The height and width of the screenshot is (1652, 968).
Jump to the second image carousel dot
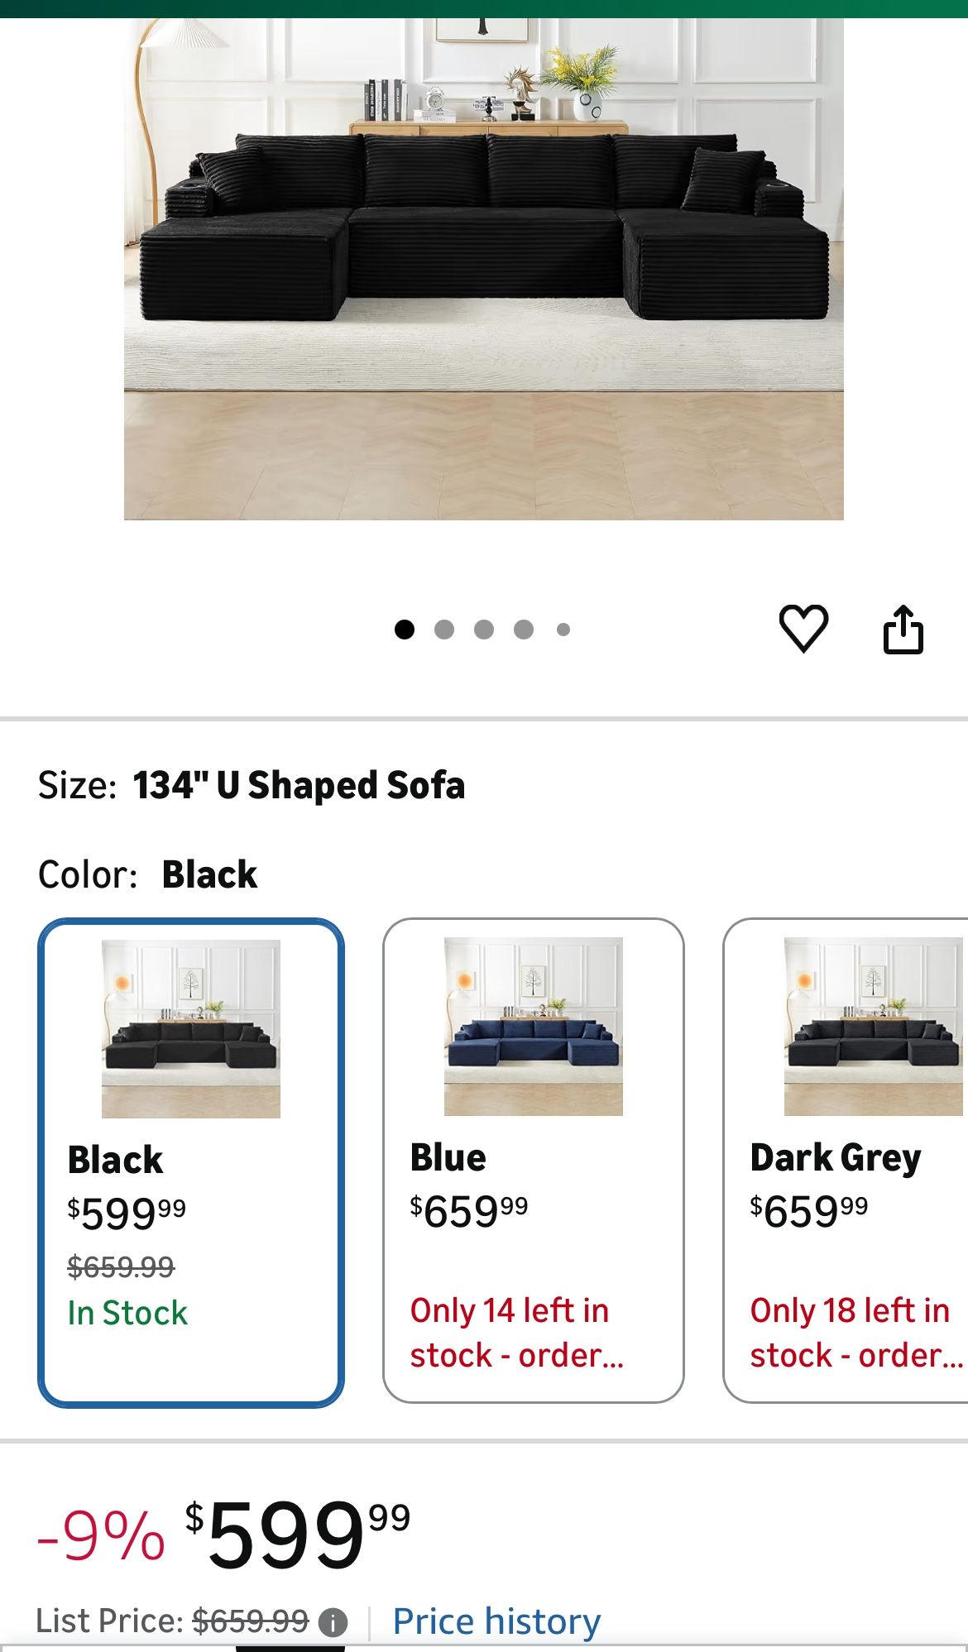point(444,630)
